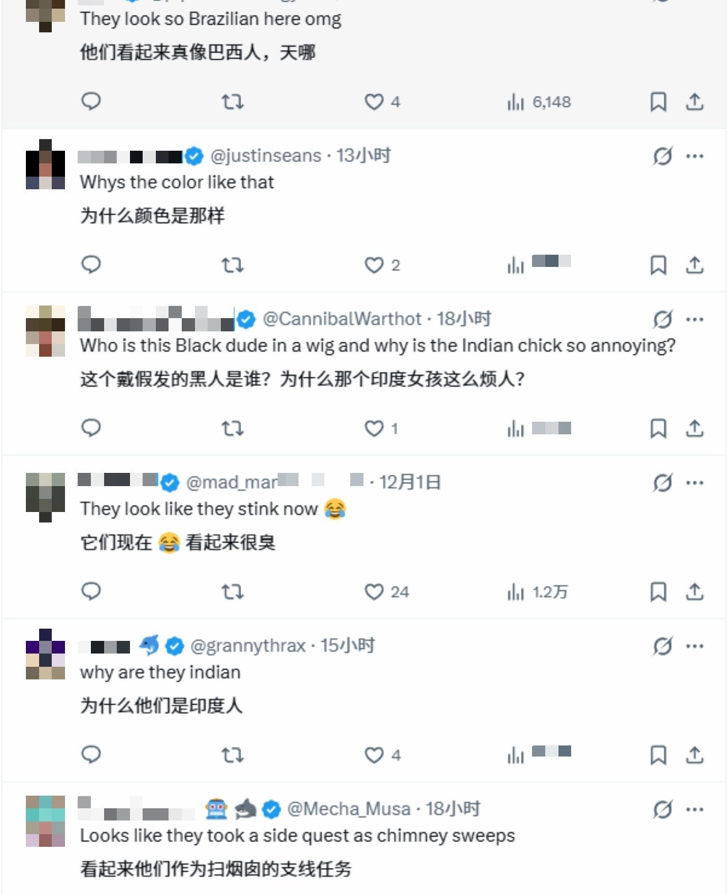Reply to the 'why are they indian' tweet

coord(91,755)
